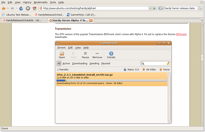
Task: Remove the torrent in Transmission
Action: 97,55
